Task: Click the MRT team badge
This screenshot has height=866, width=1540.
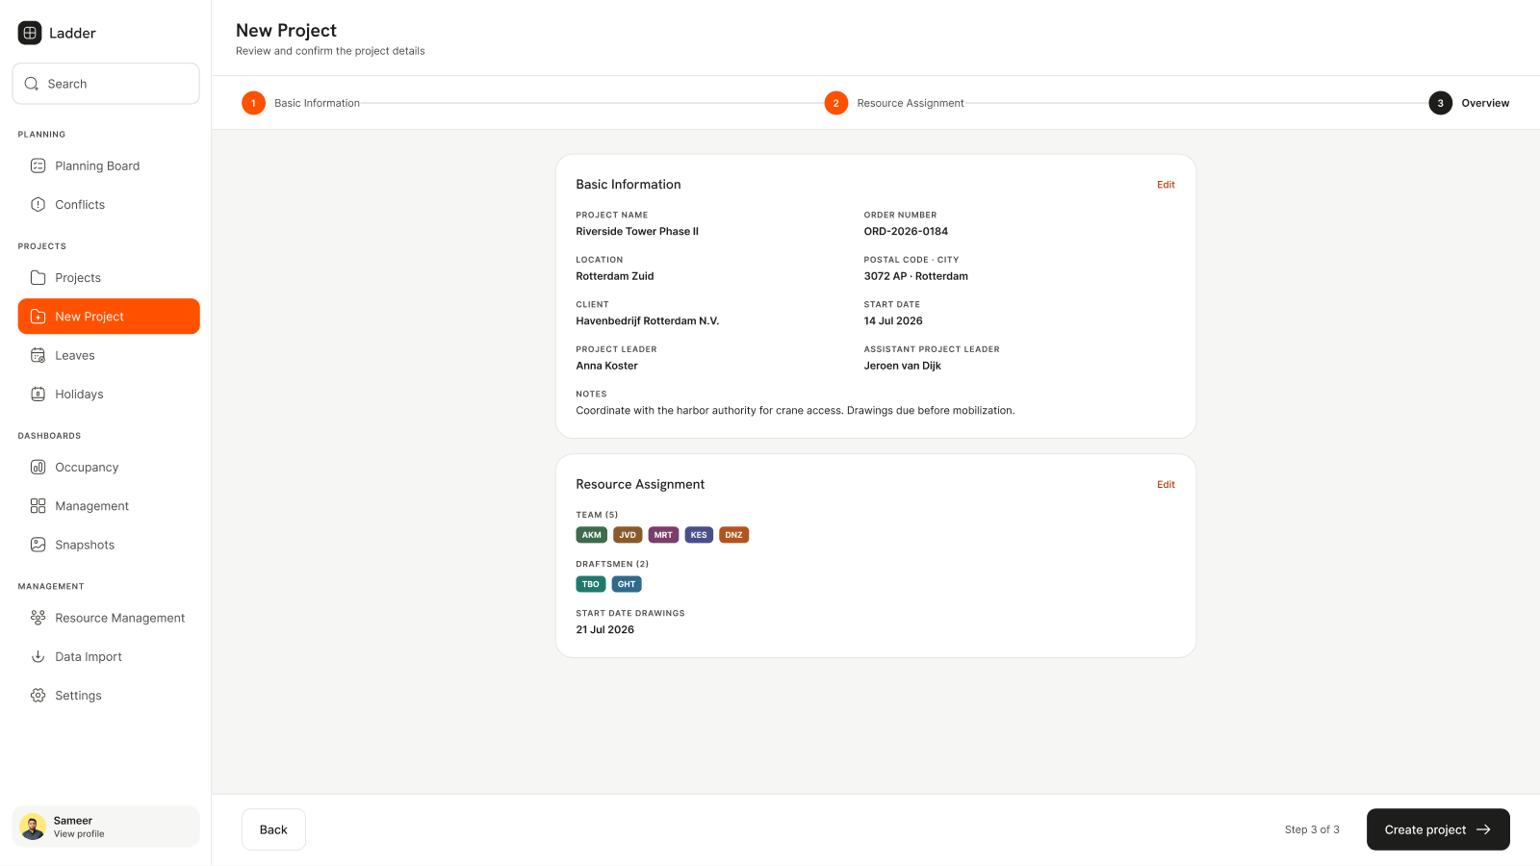Action: click(663, 535)
